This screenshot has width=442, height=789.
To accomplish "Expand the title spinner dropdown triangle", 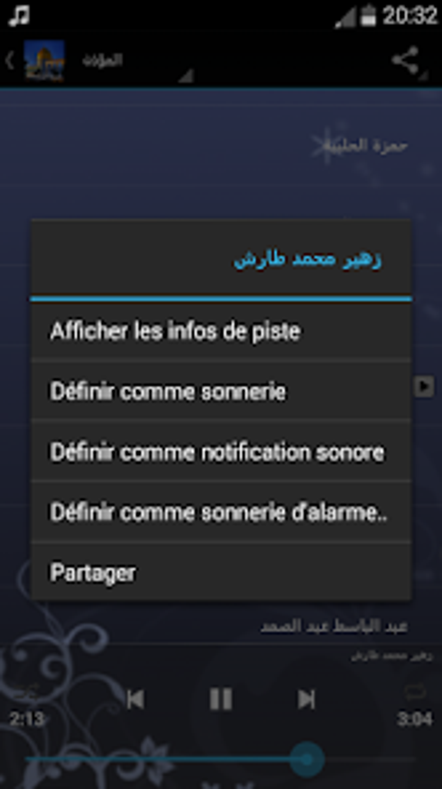I will tap(186, 75).
